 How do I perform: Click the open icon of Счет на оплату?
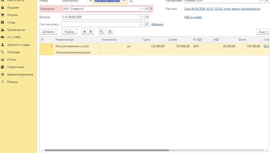pyautogui.click(x=147, y=24)
